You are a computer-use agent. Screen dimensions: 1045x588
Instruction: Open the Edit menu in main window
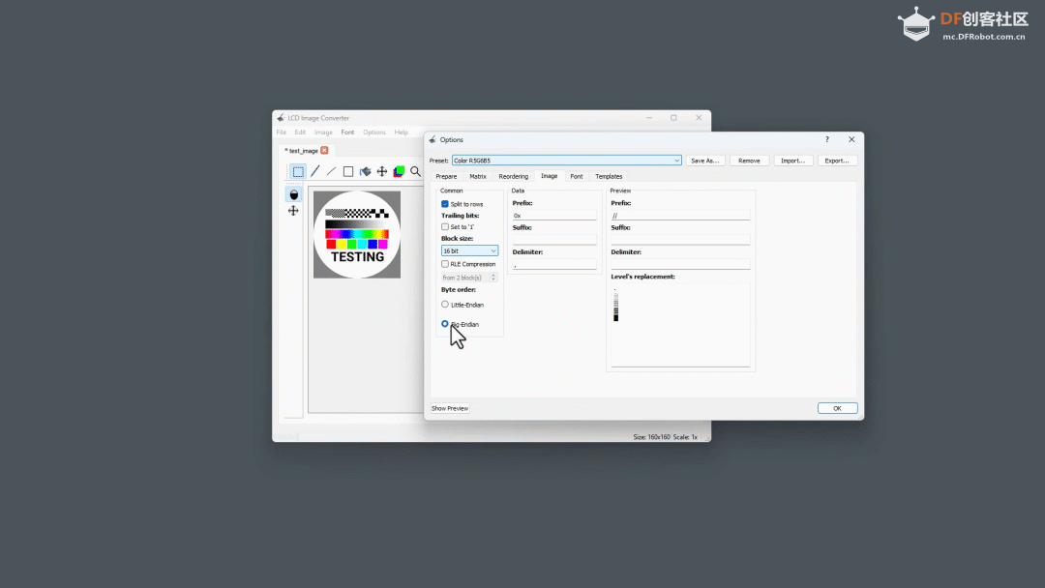tap(301, 132)
